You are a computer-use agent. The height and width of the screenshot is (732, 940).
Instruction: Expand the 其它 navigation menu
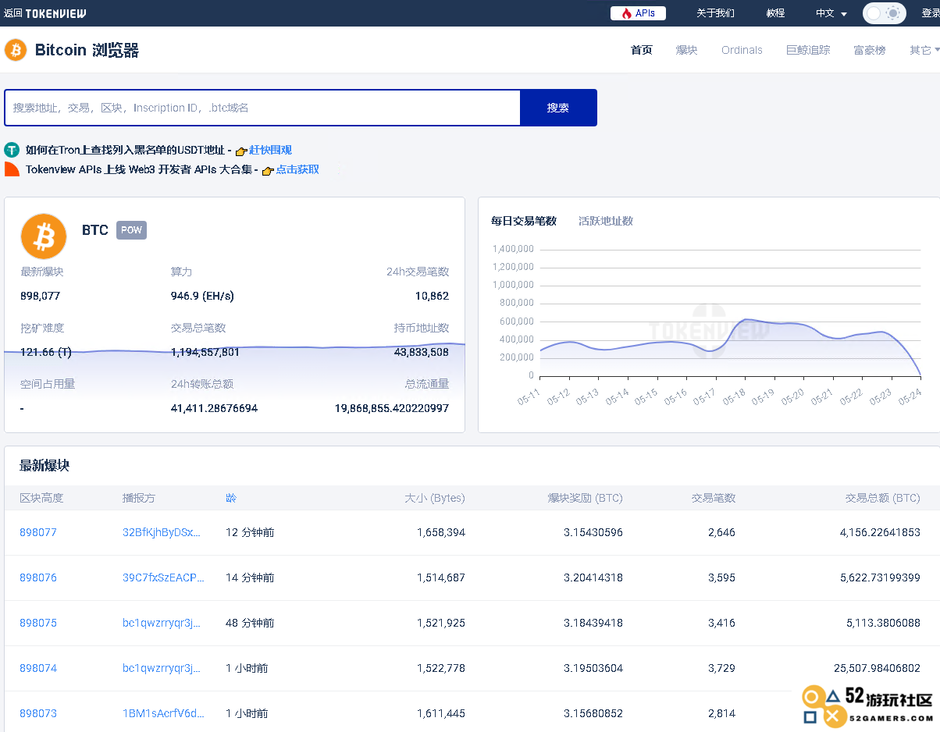point(924,50)
